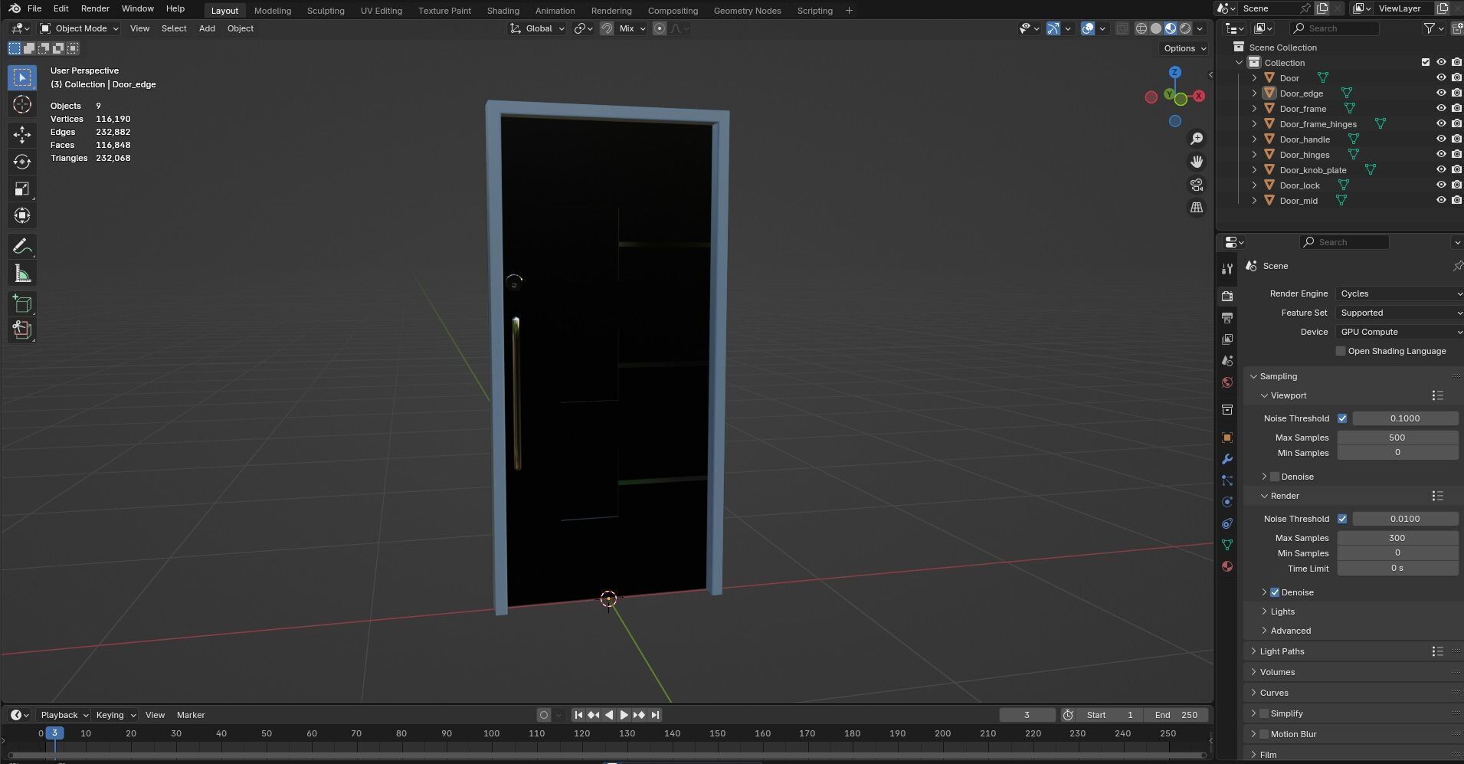Open the View Layer properties tab

(x=1227, y=339)
